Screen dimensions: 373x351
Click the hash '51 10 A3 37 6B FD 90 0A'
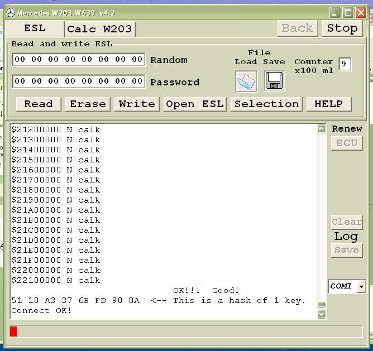[x=75, y=301]
